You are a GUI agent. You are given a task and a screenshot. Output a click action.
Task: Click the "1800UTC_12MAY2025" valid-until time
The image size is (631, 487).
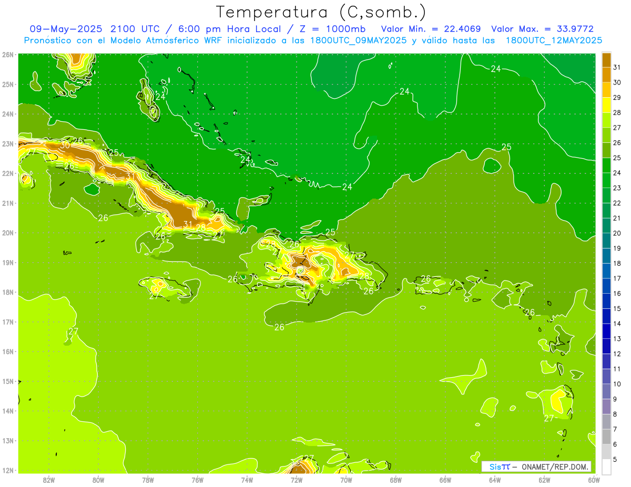click(554, 40)
